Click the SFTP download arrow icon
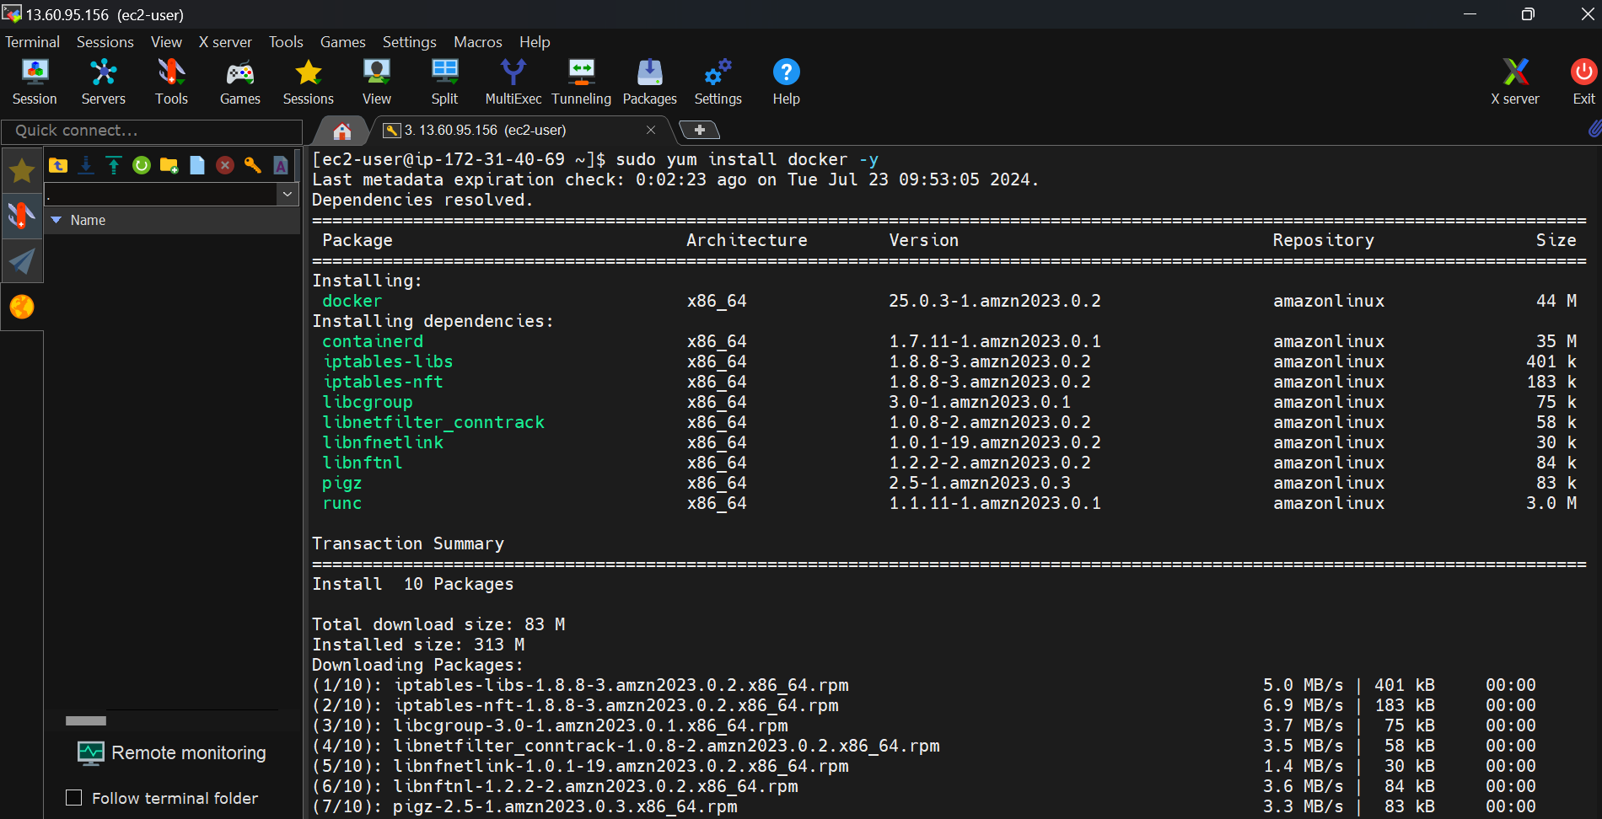 86,165
